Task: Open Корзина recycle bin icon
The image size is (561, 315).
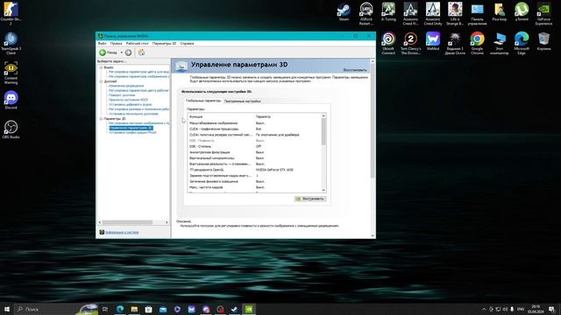Action: pyautogui.click(x=543, y=42)
